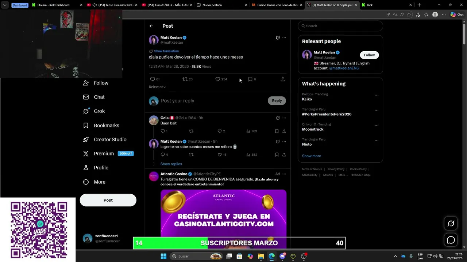
Task: Open more options on GeLu's comment
Action: 284,118
